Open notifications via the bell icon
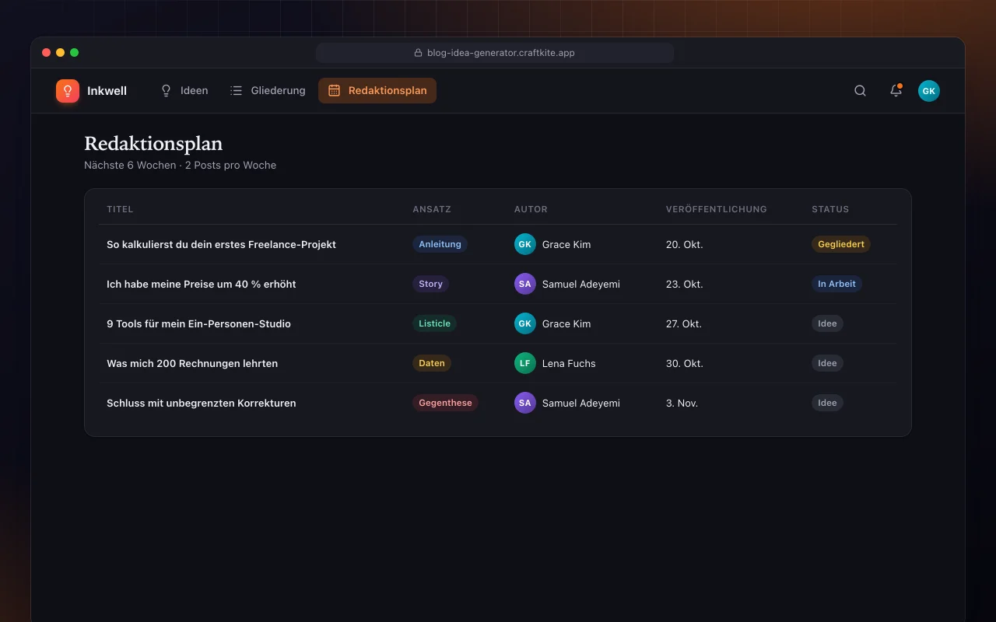 [896, 91]
